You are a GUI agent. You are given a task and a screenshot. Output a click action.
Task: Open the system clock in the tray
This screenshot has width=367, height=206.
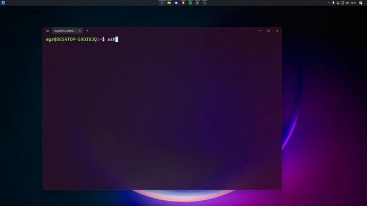coord(353,3)
